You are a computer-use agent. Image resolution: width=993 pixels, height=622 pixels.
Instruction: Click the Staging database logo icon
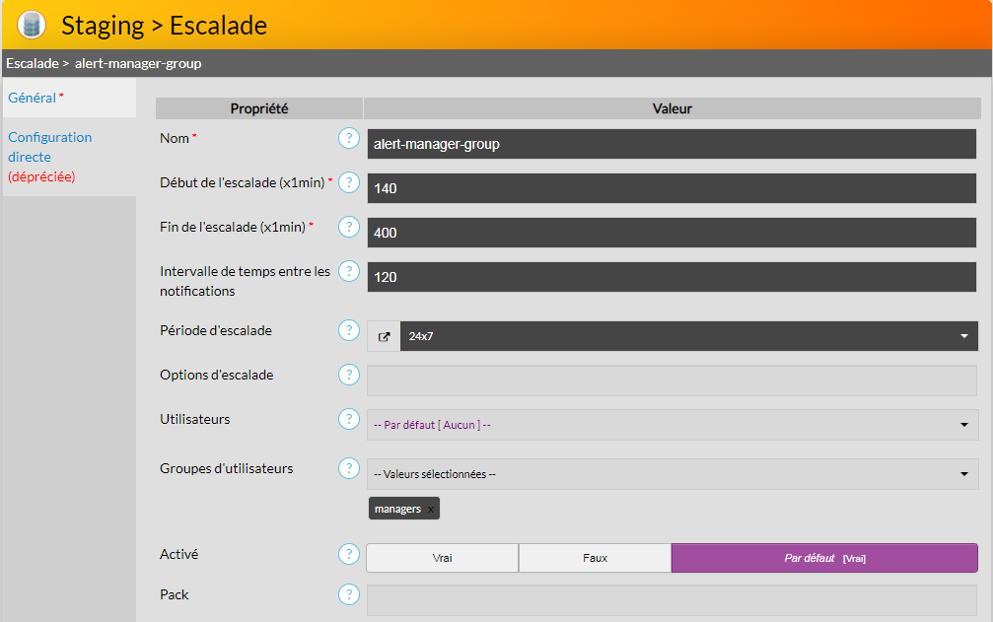pyautogui.click(x=32, y=25)
